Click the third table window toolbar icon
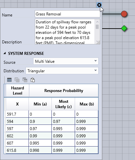The height and width of the screenshot is (160, 135). (25, 80)
